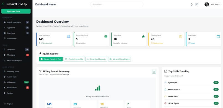Viewport: 223px width, 108px height.
Task: Click the Admin Team shield icon
Action: (4, 77)
